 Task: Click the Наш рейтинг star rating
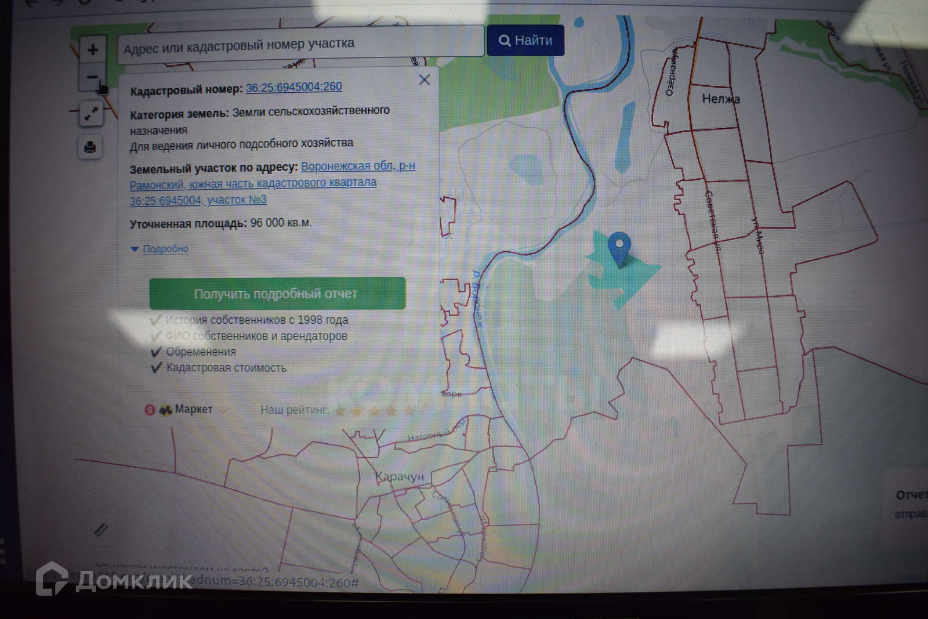[x=339, y=411]
